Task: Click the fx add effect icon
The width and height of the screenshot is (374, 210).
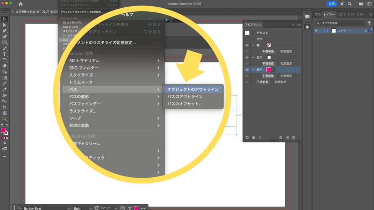Action: click(260, 137)
